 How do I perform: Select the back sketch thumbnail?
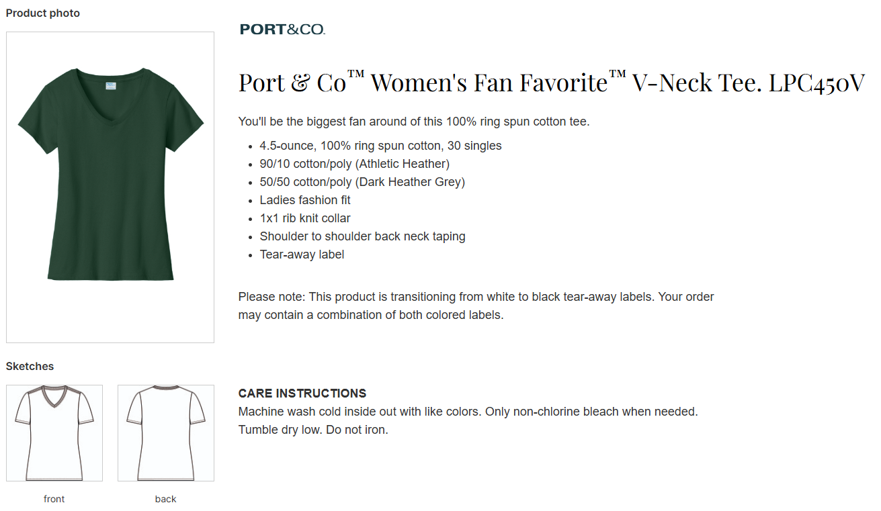(166, 433)
